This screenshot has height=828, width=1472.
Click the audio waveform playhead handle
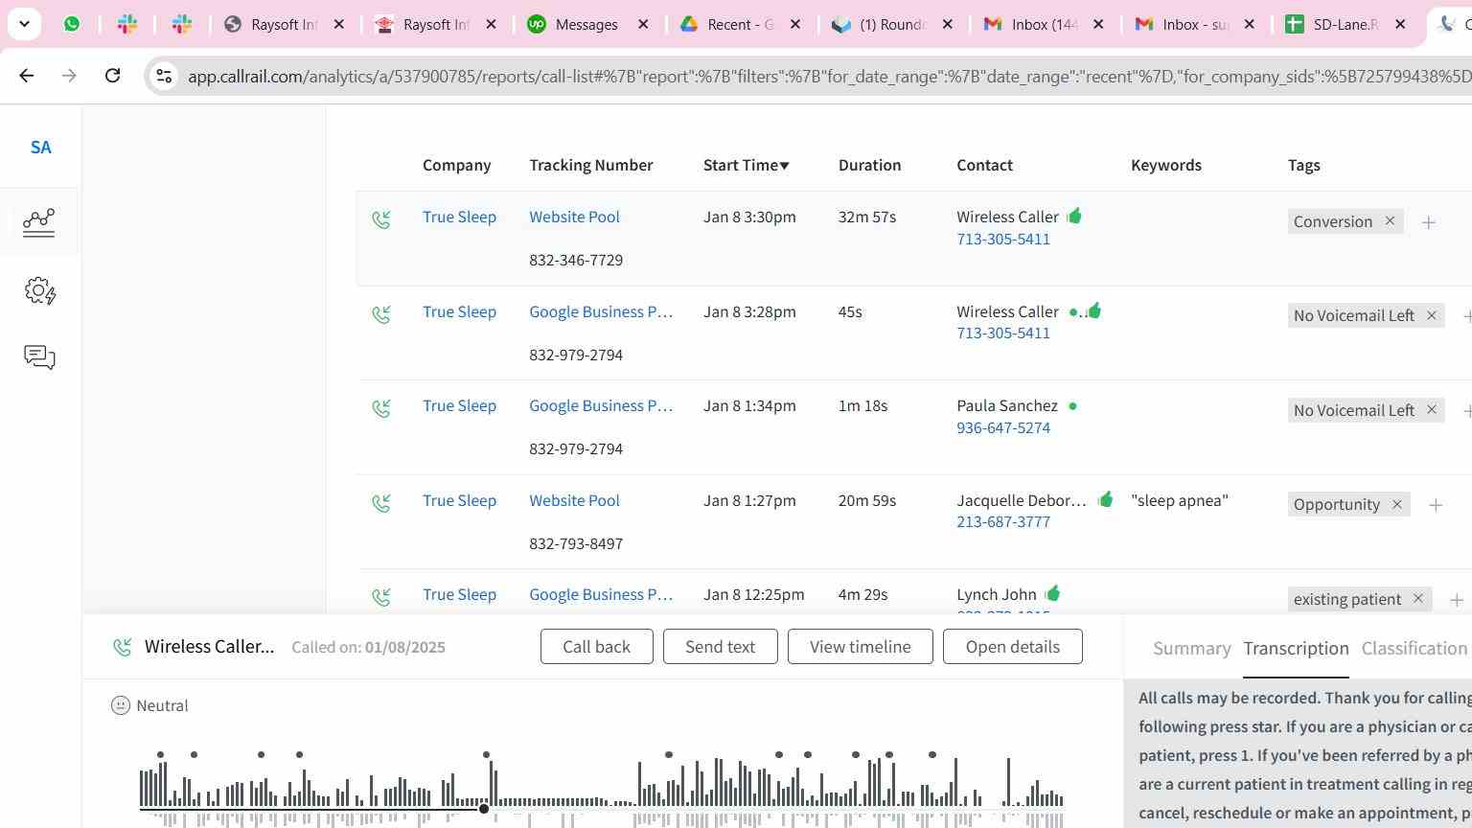click(484, 809)
